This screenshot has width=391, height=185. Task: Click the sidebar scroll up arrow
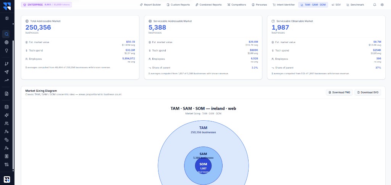click(13, 24)
